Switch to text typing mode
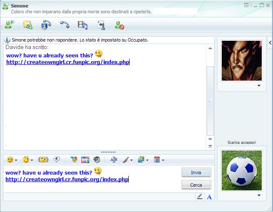This screenshot has width=273, height=212. point(209,197)
